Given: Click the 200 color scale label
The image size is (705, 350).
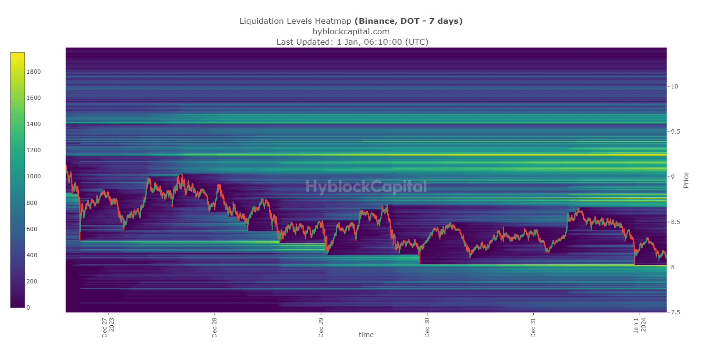Looking at the screenshot, I should (32, 282).
